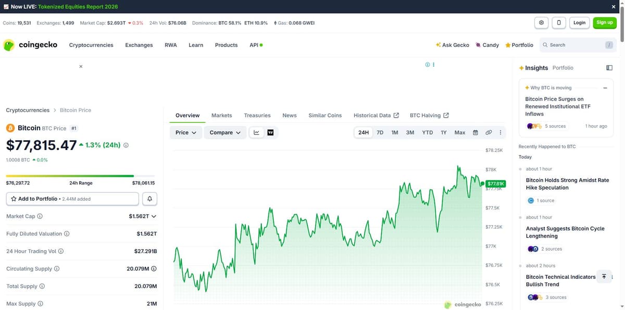Dismiss the Tokenized Equities banner
The width and height of the screenshot is (625, 310).
[614, 7]
